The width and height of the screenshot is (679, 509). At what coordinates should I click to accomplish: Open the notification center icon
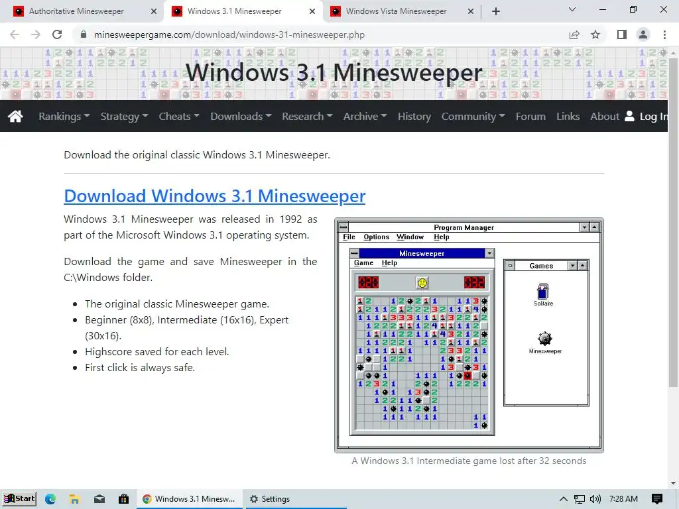656,498
